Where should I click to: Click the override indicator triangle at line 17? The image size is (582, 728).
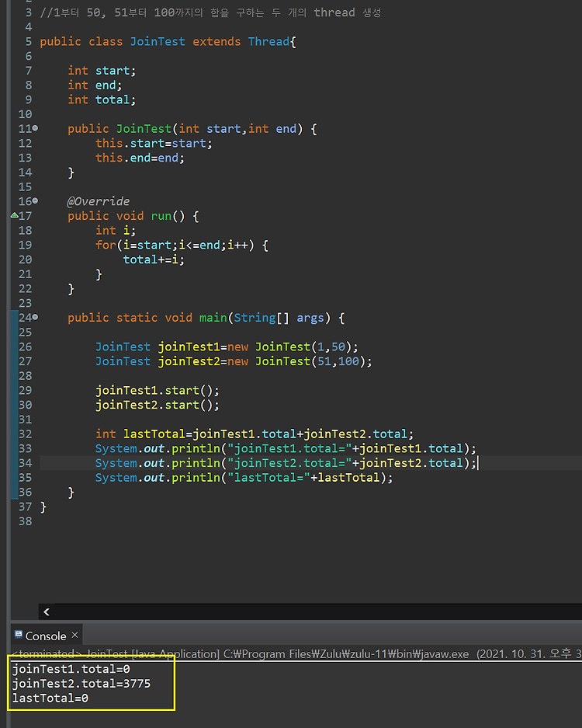point(15,215)
